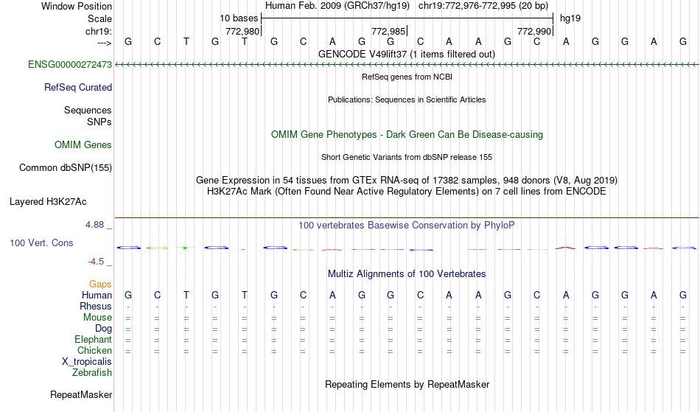Click the H3K27Ac Mark ENCODE track title
This screenshot has height=412, width=700.
point(407,191)
